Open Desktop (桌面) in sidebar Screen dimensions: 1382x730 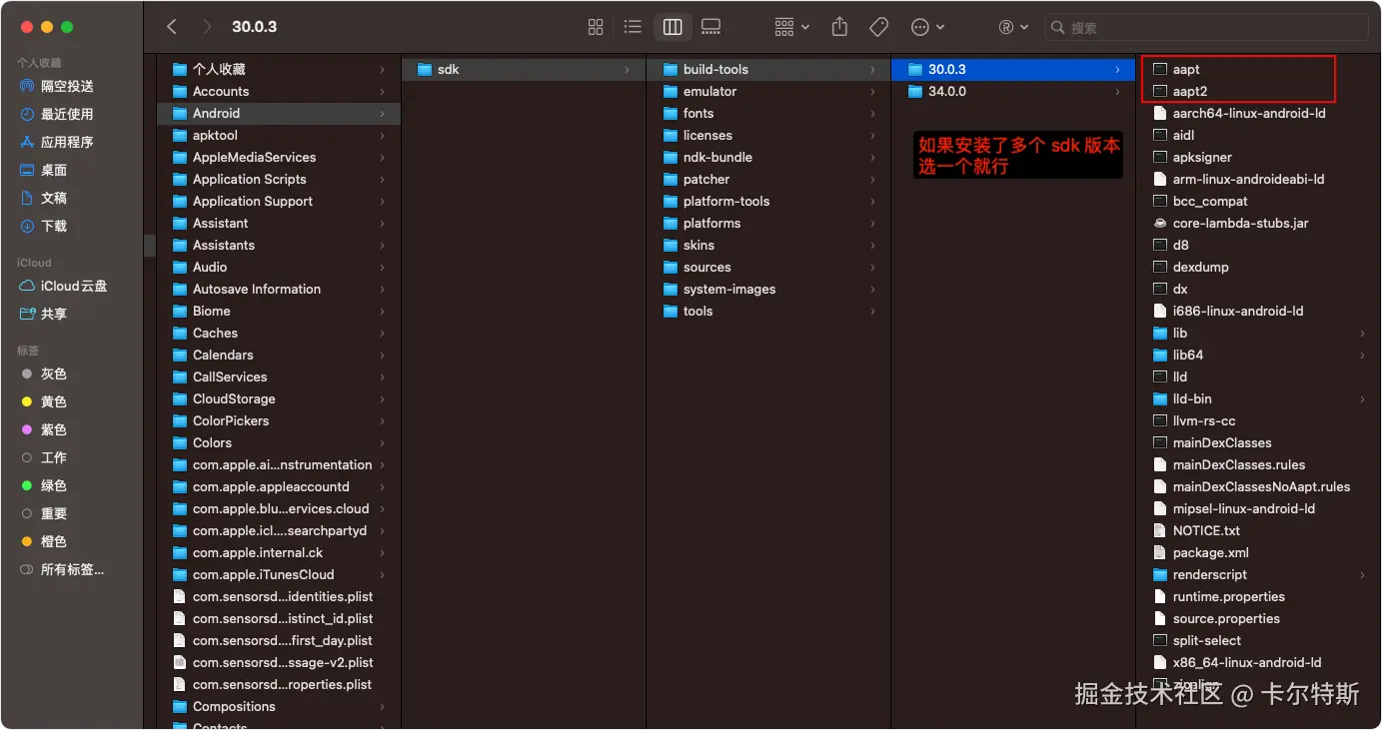(54, 170)
